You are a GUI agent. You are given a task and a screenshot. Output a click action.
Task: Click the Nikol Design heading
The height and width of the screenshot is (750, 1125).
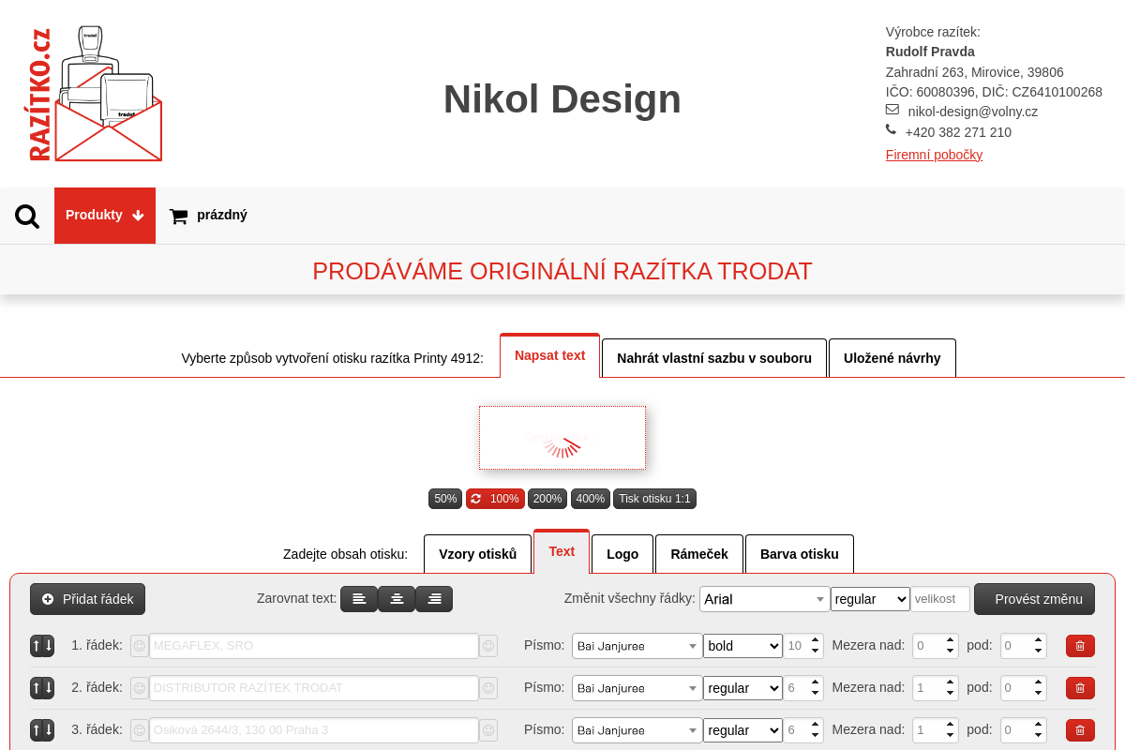tap(562, 99)
